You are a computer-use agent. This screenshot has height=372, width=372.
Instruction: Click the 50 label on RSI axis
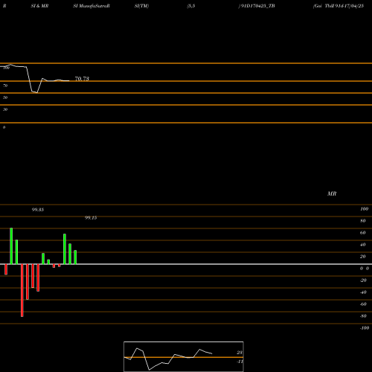coord(5,97)
